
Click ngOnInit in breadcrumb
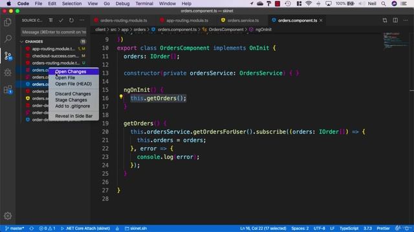(x=263, y=30)
